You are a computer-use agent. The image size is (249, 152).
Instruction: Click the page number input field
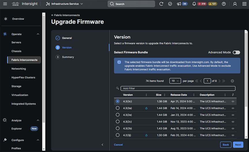(207, 81)
